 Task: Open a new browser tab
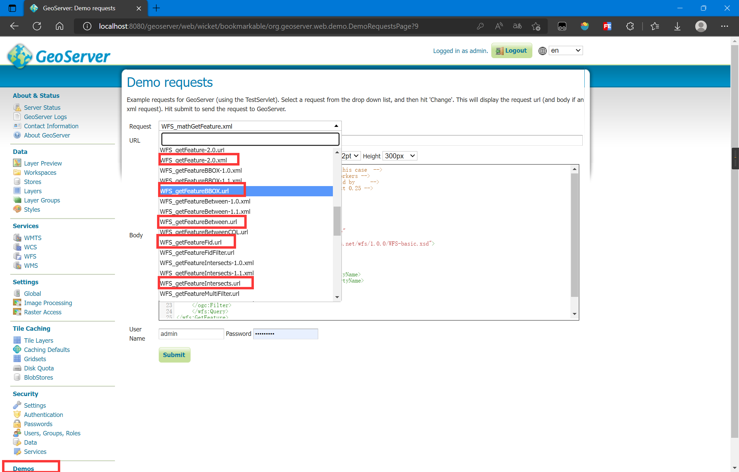click(156, 8)
